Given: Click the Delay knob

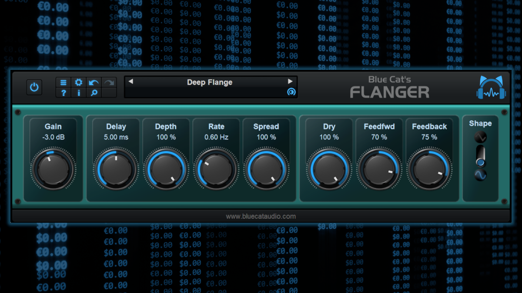Looking at the screenshot, I should pyautogui.click(x=116, y=169).
